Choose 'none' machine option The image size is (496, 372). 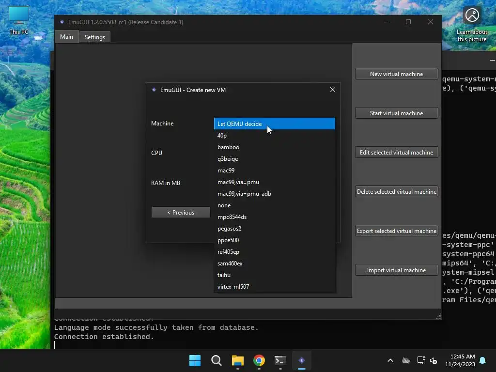coord(274,205)
